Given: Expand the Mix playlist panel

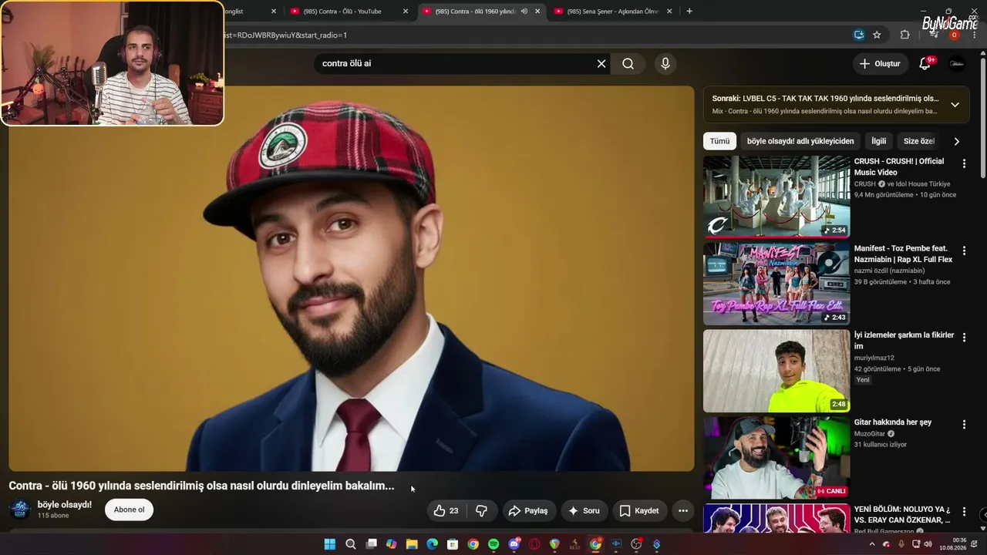Looking at the screenshot, I should (955, 105).
